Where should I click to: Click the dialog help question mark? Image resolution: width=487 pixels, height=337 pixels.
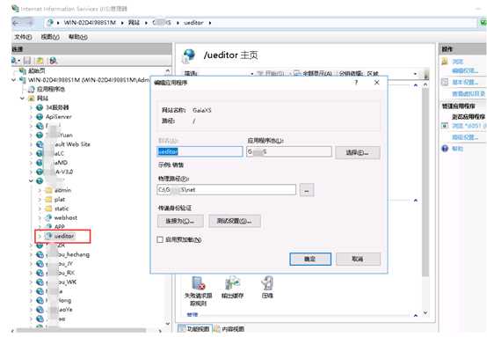point(356,83)
